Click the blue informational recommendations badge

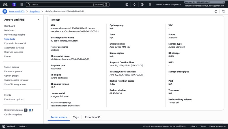[31, 110]
